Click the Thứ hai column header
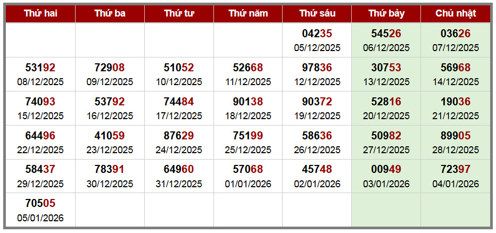Image resolution: width=496 pixels, height=233 pixels. point(40,14)
